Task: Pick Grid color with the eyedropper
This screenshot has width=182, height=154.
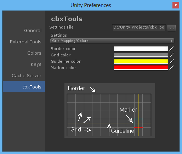Action: point(172,55)
